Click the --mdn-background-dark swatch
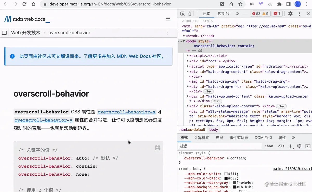The width and height of the screenshot is (312, 192). coord(234,187)
